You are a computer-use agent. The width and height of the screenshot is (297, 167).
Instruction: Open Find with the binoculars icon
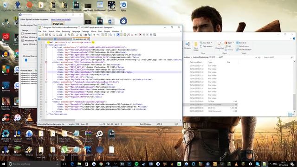point(85,35)
